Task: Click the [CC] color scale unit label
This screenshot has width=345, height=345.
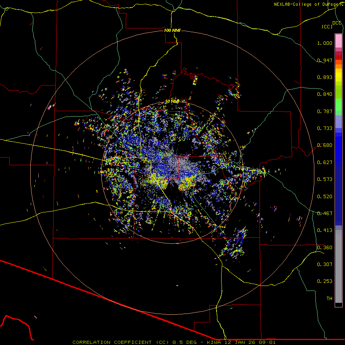Action: tap(327, 26)
